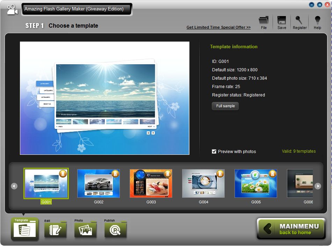Select the Template step icon
332x246 pixels.
24,229
